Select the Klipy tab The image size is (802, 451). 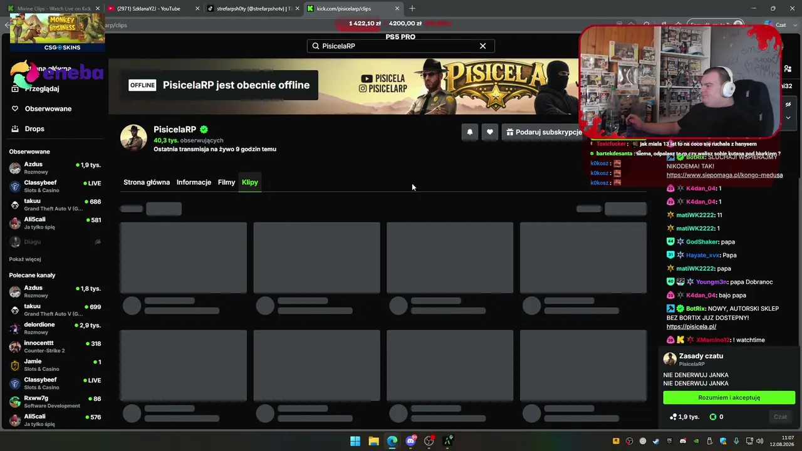pyautogui.click(x=250, y=182)
